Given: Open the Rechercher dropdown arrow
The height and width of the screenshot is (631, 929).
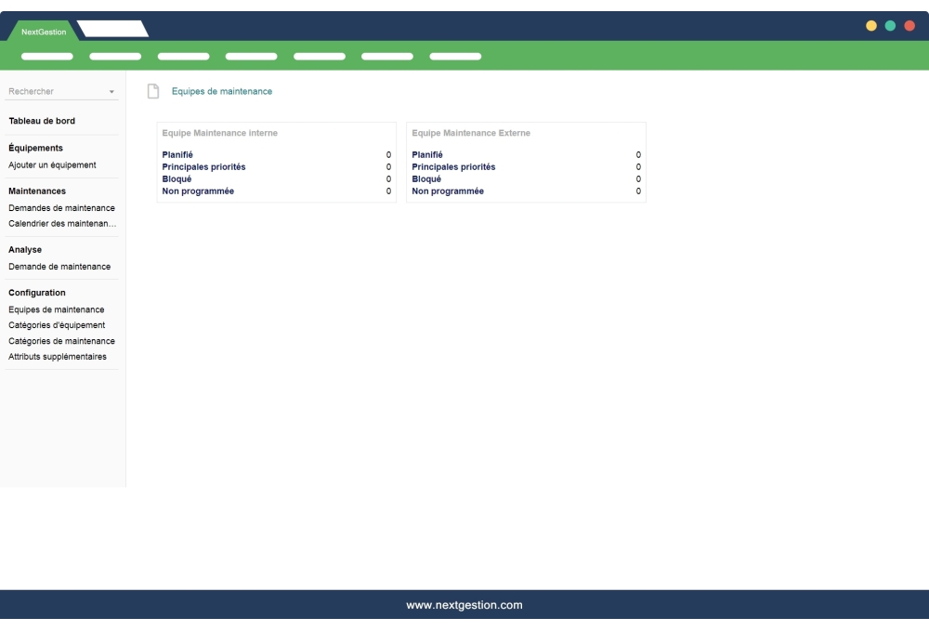Looking at the screenshot, I should [x=112, y=92].
